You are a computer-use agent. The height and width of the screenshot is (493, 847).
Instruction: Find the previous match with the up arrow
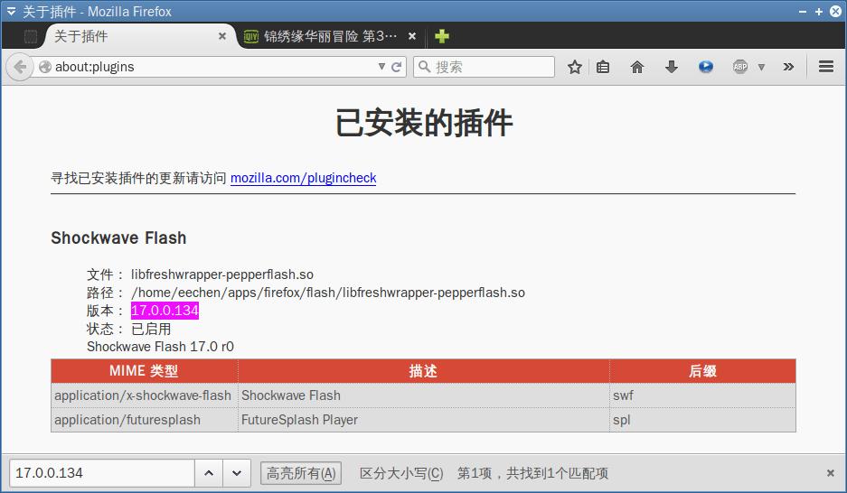209,473
